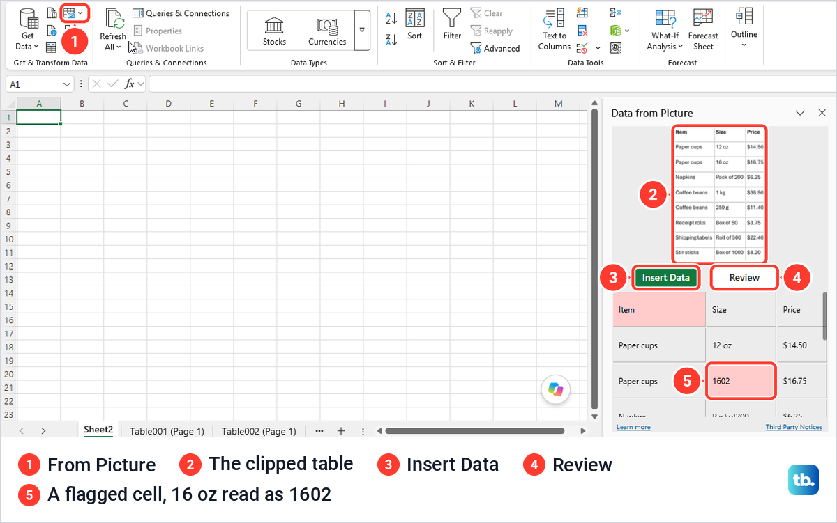Click the Insert Data button

[665, 278]
